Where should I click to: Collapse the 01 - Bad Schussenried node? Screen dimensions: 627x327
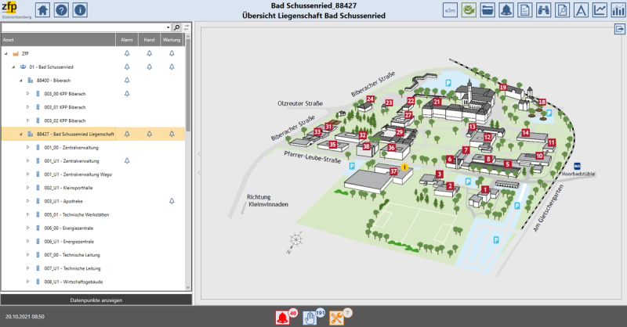pyautogui.click(x=13, y=67)
